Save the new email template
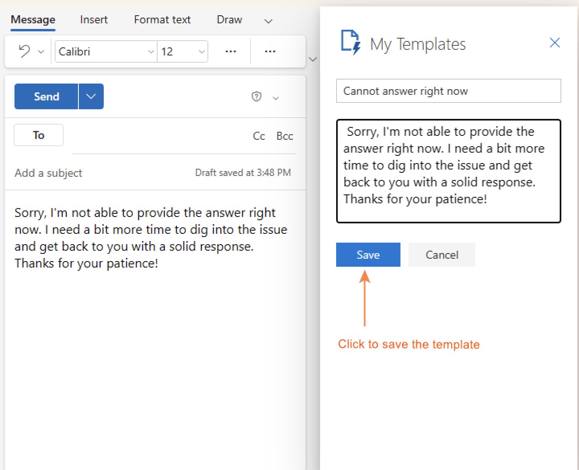579x470 pixels. click(368, 254)
